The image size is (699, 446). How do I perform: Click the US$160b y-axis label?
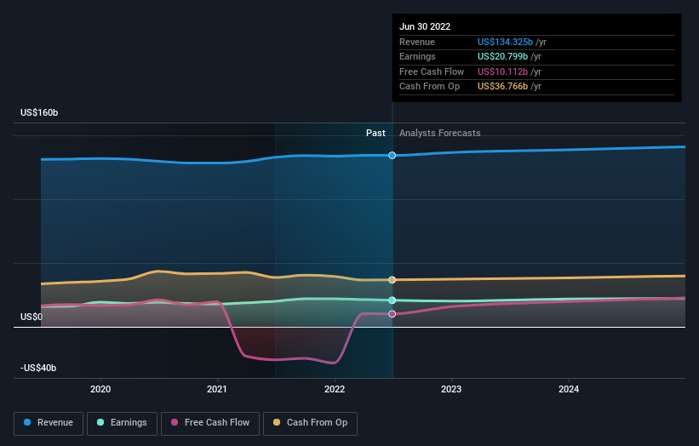(x=39, y=112)
